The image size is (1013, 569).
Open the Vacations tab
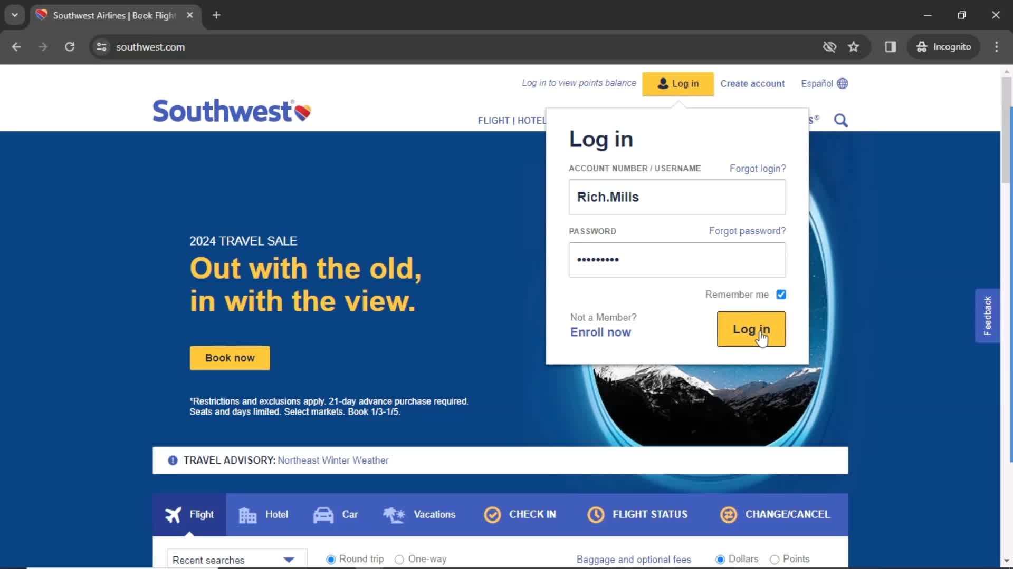click(x=421, y=514)
